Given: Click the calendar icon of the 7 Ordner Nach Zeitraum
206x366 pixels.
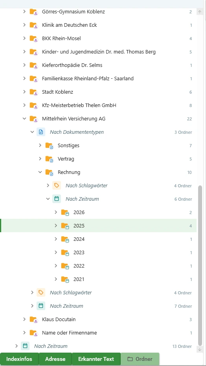Looking at the screenshot, I should pos(41,306).
